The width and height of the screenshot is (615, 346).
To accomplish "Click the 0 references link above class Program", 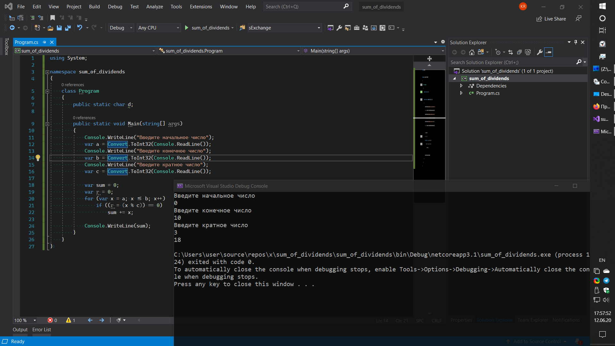I will [x=73, y=85].
